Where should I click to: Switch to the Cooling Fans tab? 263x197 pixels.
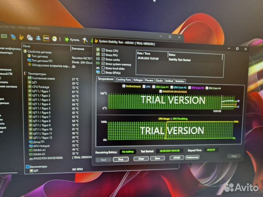click(x=123, y=80)
